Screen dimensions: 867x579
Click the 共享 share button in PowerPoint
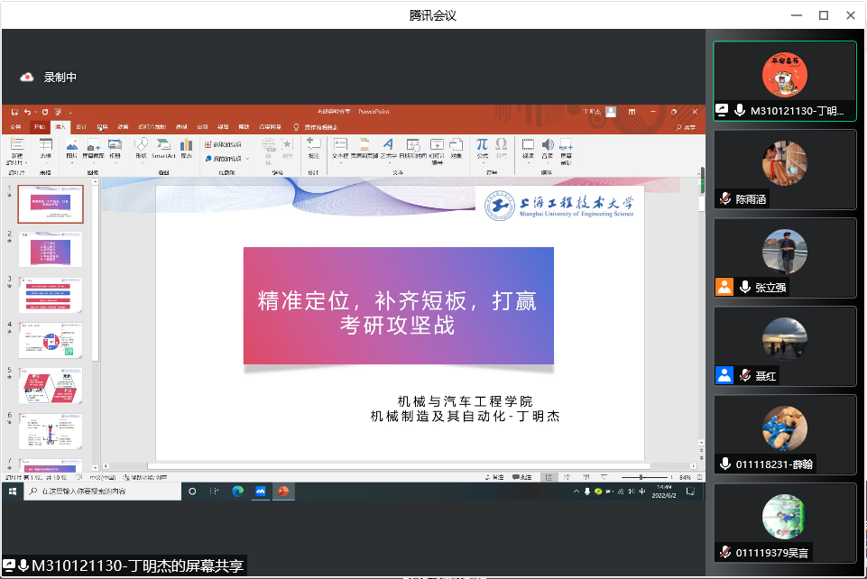[687, 127]
